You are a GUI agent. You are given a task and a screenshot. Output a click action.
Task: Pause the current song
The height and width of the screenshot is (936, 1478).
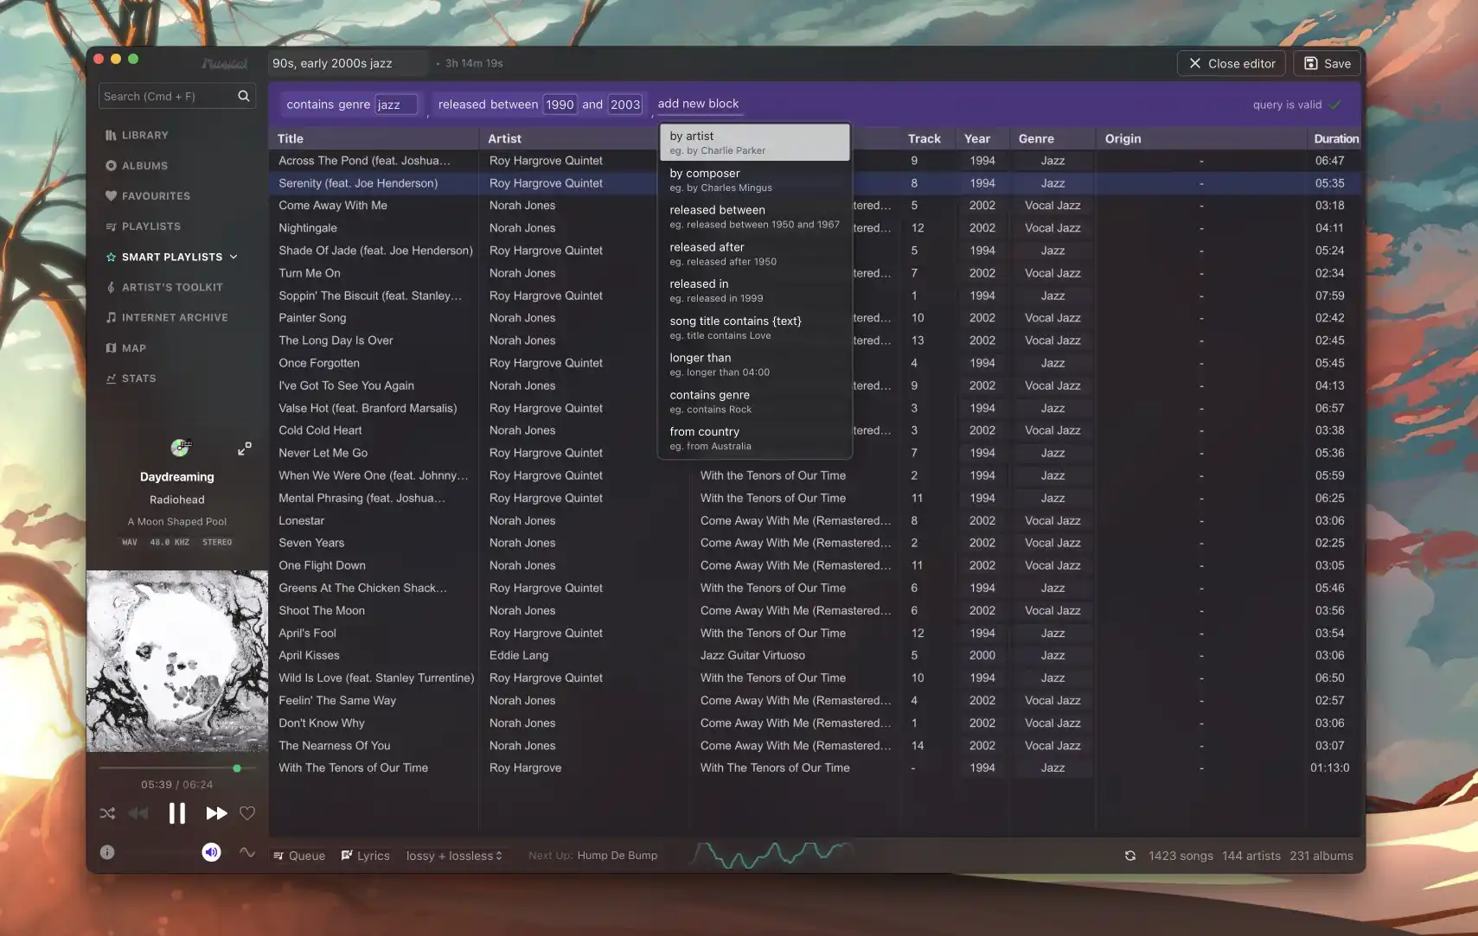click(177, 813)
